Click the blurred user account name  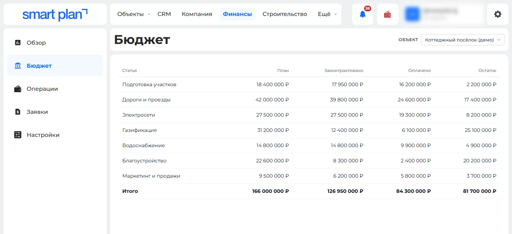(x=441, y=11)
